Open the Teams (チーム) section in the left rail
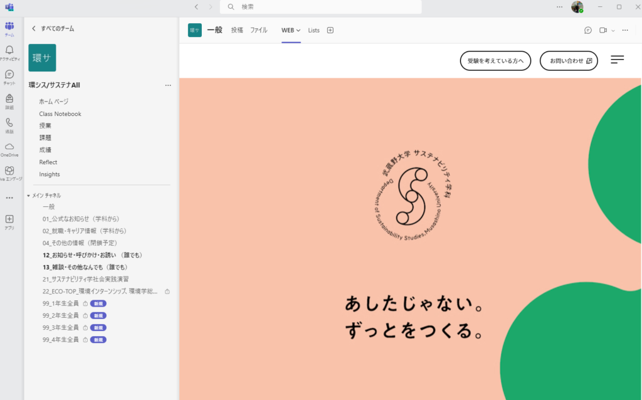 coord(9,29)
